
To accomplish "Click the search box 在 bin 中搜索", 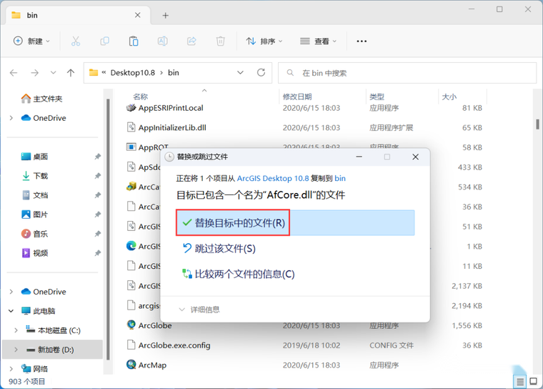I will (407, 73).
